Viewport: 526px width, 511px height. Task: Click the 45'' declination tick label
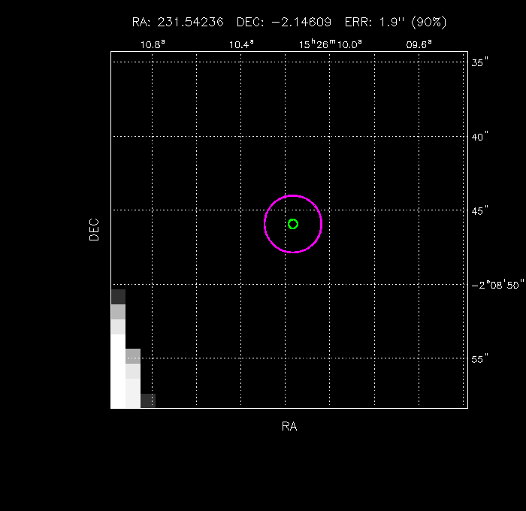[480, 210]
